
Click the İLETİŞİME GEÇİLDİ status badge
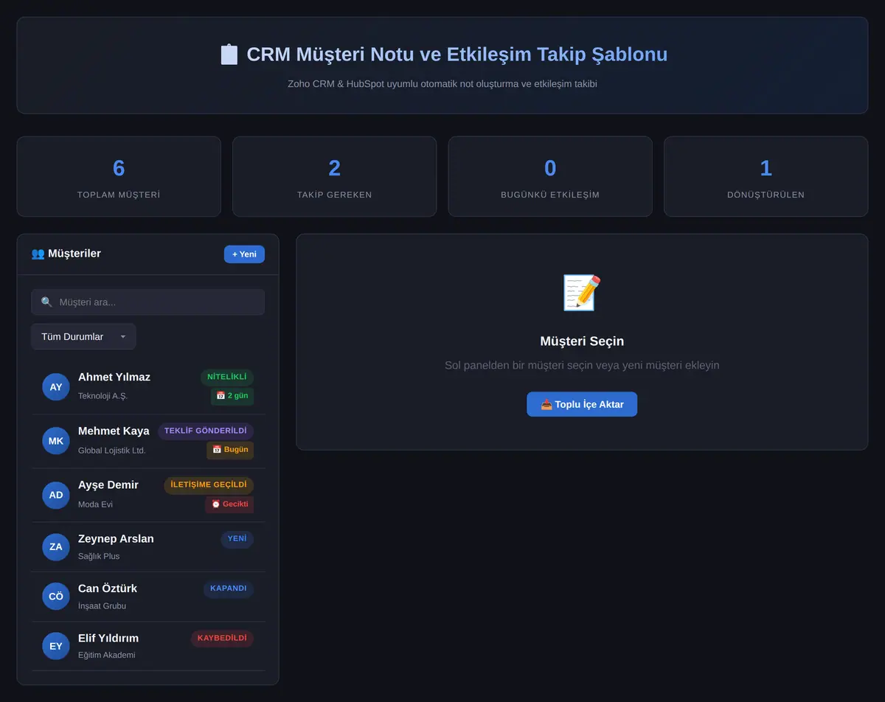point(209,485)
